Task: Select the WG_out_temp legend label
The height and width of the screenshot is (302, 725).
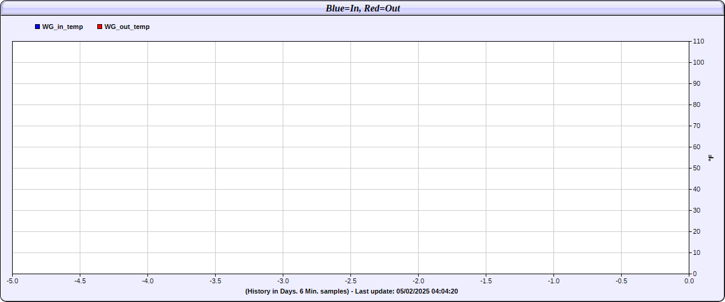Action: (x=127, y=27)
